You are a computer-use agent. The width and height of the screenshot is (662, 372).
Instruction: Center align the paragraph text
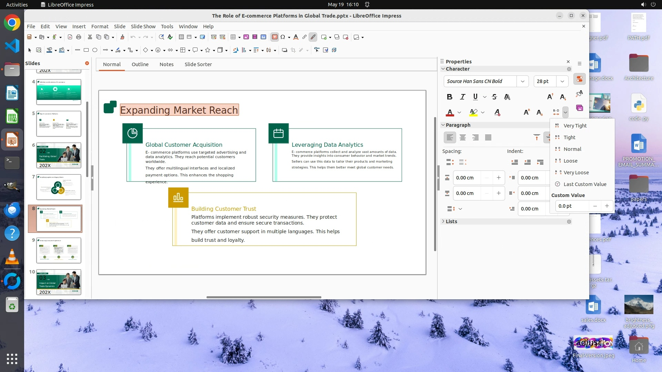tap(462, 137)
